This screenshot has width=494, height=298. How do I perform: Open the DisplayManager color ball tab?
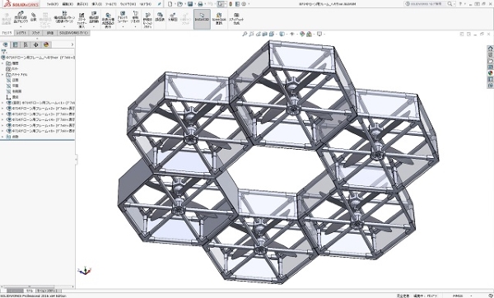pos(46,44)
